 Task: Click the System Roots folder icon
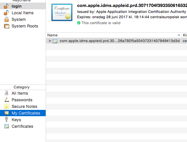tap(7, 26)
